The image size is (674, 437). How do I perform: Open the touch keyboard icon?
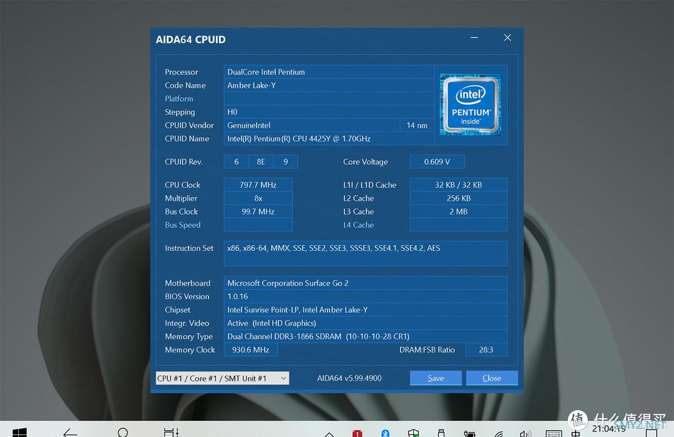(554, 433)
